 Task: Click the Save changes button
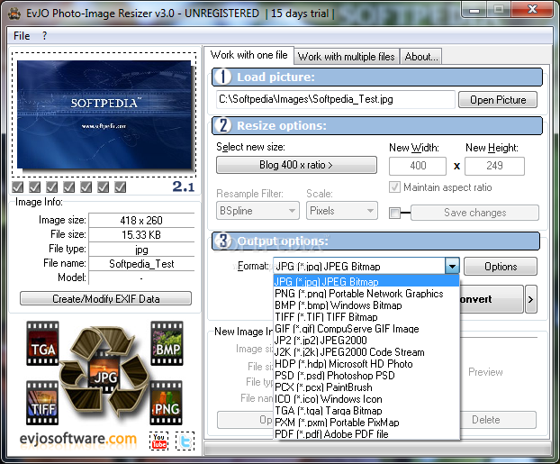(x=474, y=213)
